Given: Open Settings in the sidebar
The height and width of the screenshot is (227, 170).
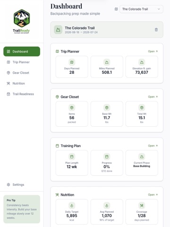Looking at the screenshot, I should [x=22, y=184].
